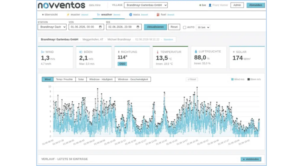The image size is (303, 166).
Task: Click the green live status dot
Action: [200, 5]
